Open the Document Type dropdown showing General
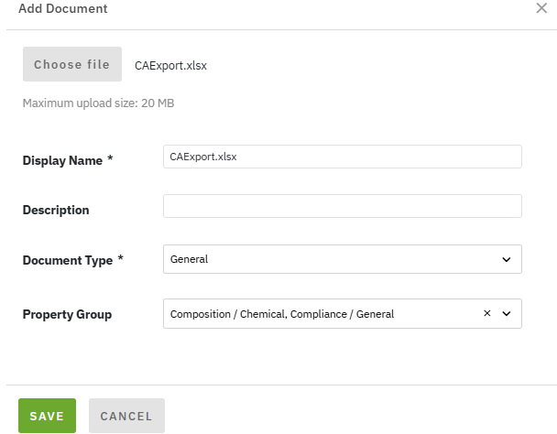The width and height of the screenshot is (557, 434). [x=330, y=259]
